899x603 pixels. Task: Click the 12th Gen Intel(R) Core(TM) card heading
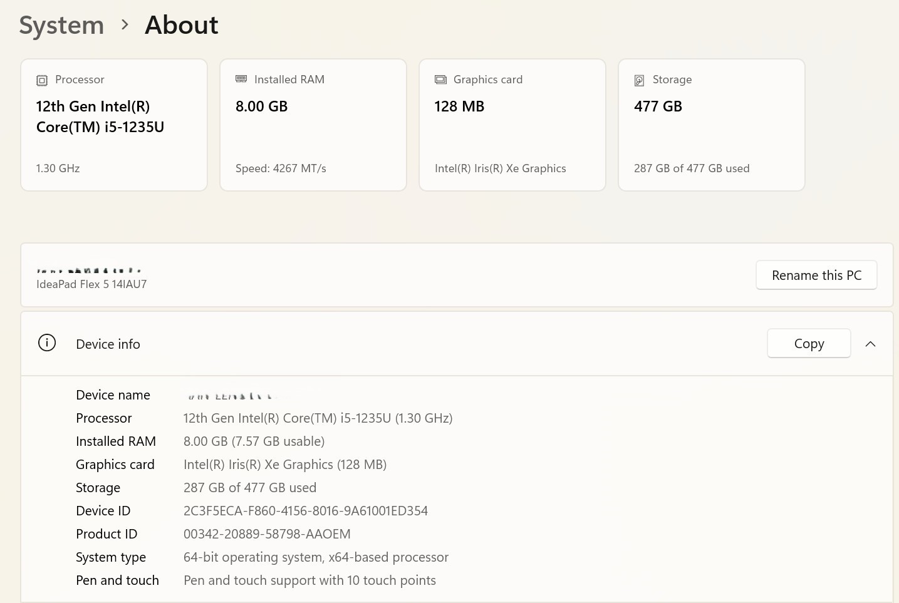click(x=100, y=116)
